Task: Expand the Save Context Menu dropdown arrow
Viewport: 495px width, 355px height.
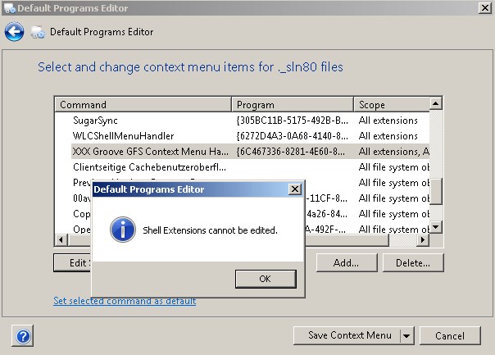Action: tap(407, 335)
